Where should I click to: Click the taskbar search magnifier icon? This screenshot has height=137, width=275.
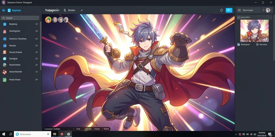pyautogui.click(x=10, y=134)
